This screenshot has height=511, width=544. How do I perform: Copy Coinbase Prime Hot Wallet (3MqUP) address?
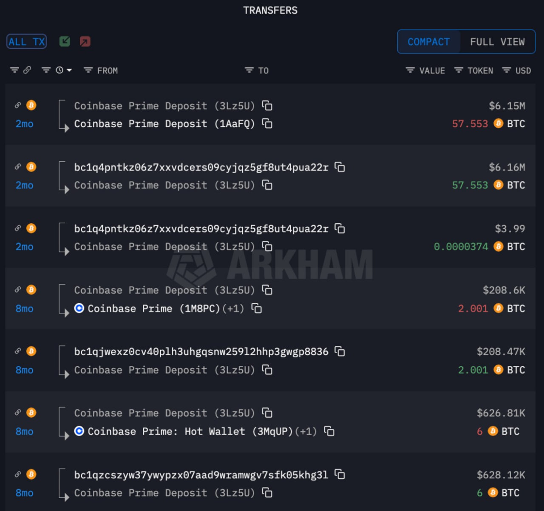[x=329, y=431]
